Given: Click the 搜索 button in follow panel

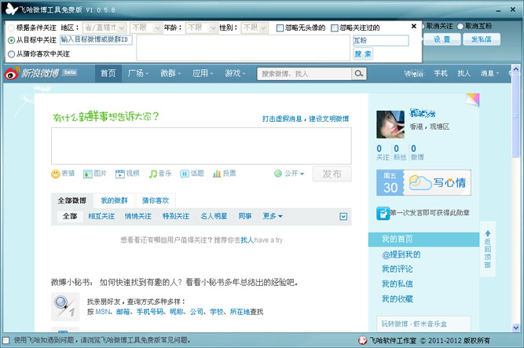Looking at the screenshot, I should (363, 54).
